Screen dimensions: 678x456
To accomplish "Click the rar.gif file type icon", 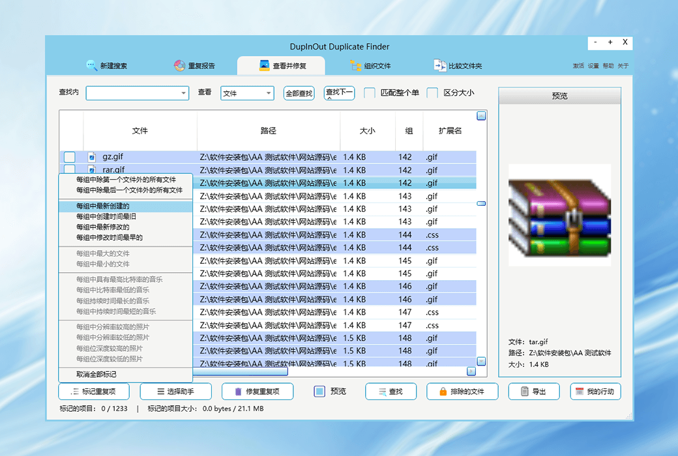I will 92,169.
